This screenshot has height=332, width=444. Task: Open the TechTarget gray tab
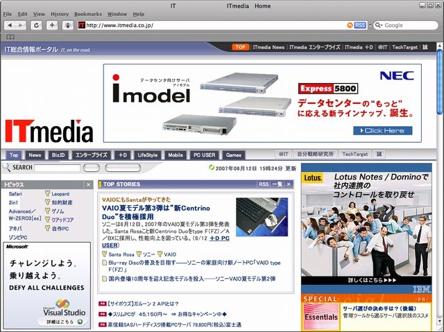tap(355, 154)
